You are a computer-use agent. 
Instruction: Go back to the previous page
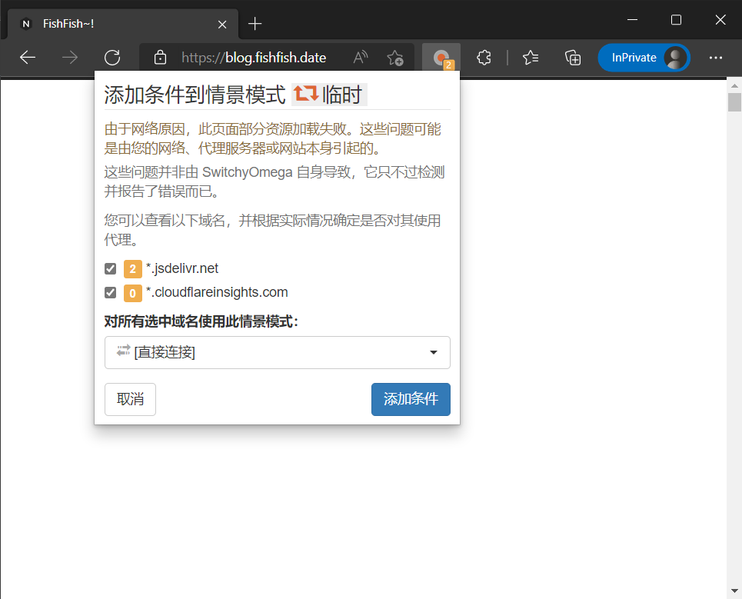(x=28, y=58)
